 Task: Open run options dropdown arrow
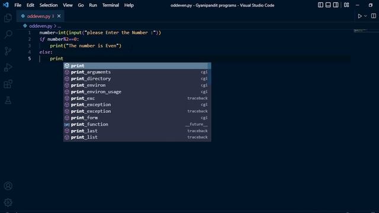(365, 16)
